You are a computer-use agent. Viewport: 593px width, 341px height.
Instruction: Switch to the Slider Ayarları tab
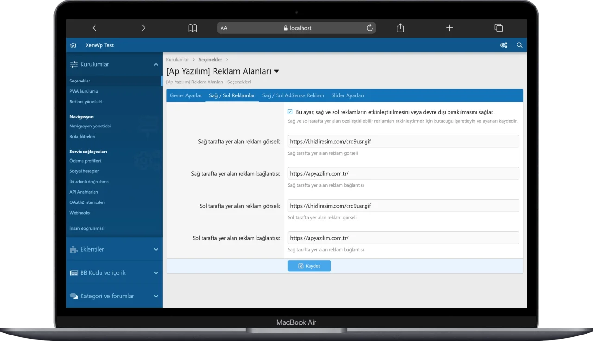click(x=347, y=95)
